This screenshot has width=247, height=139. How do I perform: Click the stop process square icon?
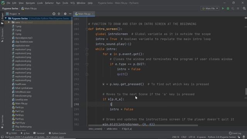(x=238, y=8)
